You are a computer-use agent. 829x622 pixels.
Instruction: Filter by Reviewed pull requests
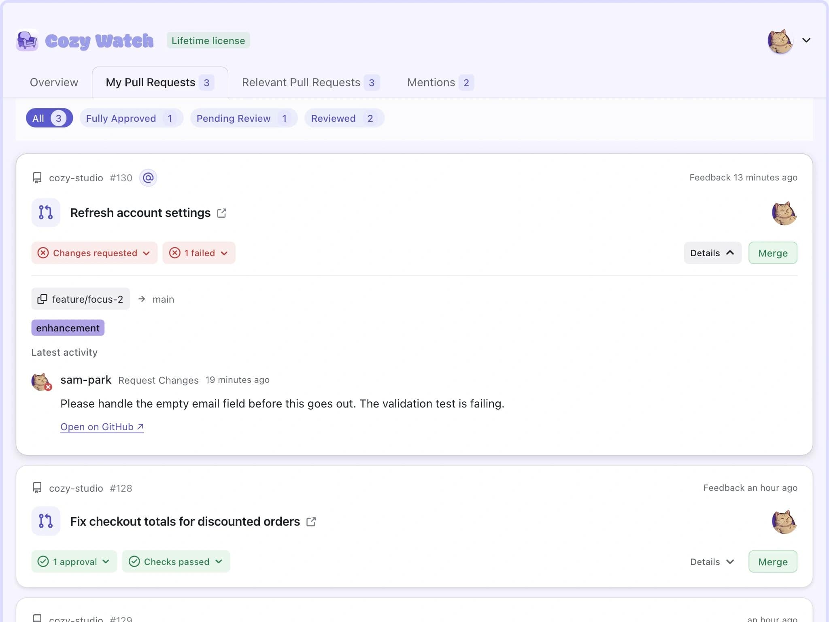344,118
